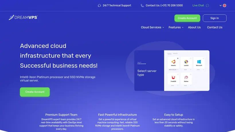The width and height of the screenshot is (235, 132).
Task: Toggle the FreeBSD card radio button
Action: tap(178, 74)
